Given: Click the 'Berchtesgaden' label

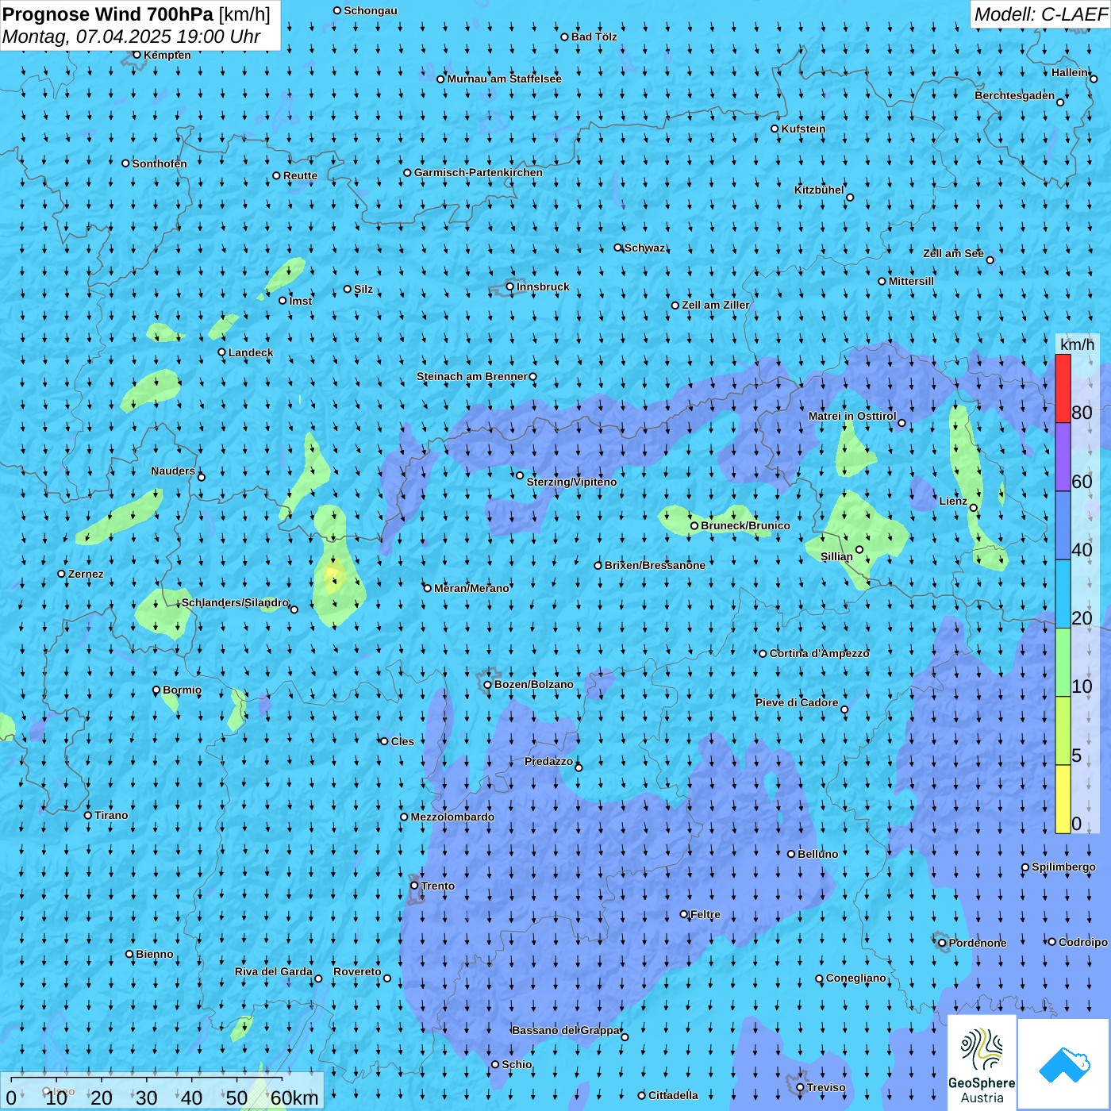Looking at the screenshot, I should coord(1015,95).
